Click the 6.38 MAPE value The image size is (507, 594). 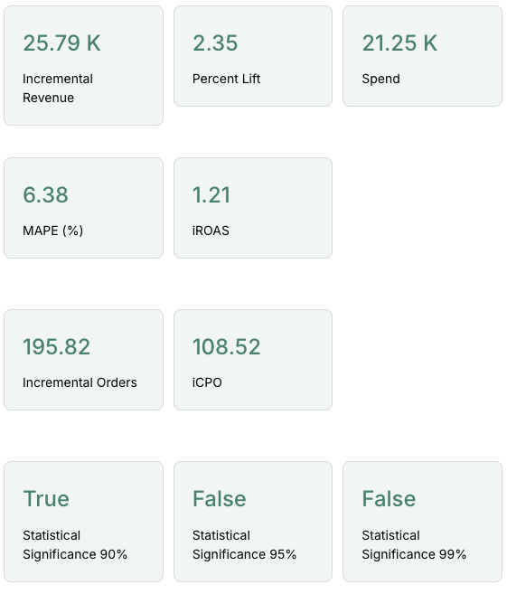coord(45,195)
